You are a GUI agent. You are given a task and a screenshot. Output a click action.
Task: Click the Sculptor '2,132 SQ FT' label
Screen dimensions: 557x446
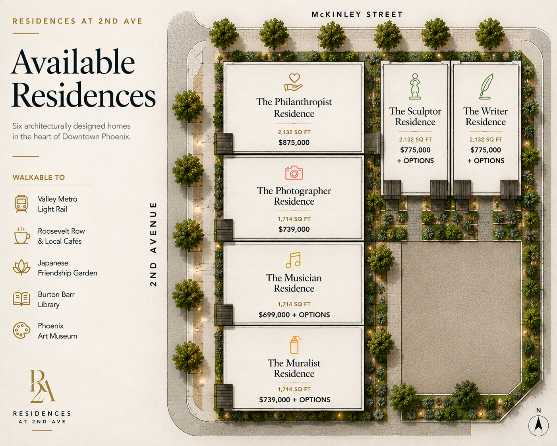click(x=415, y=140)
